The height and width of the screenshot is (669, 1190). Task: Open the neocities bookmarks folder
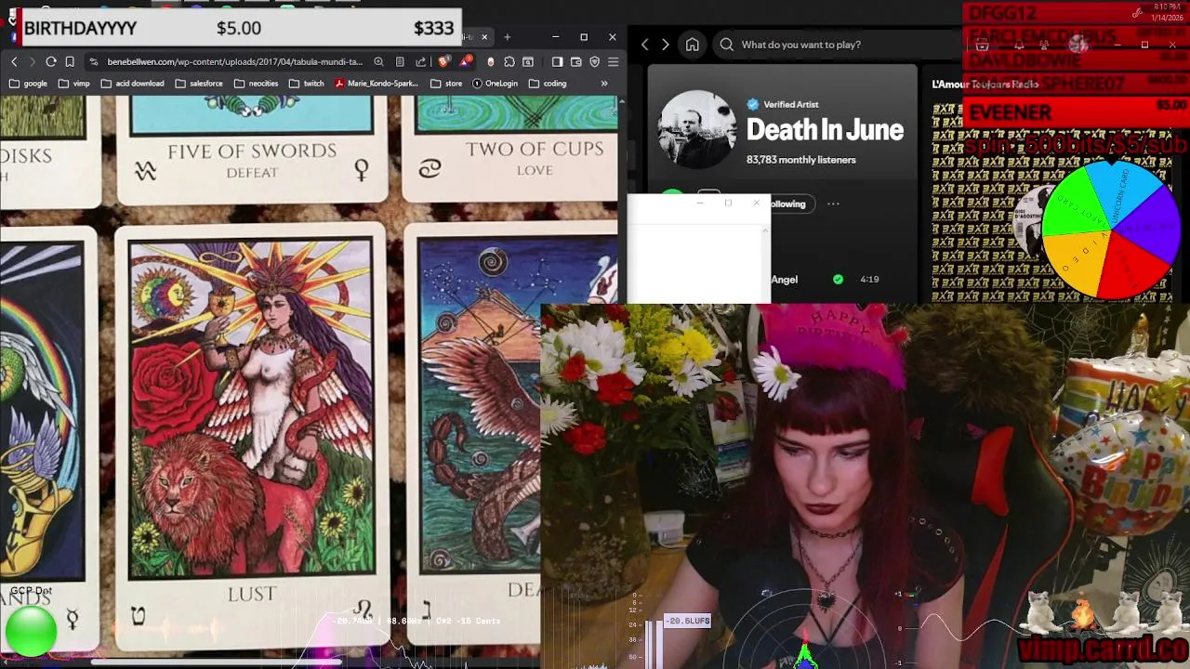click(256, 83)
